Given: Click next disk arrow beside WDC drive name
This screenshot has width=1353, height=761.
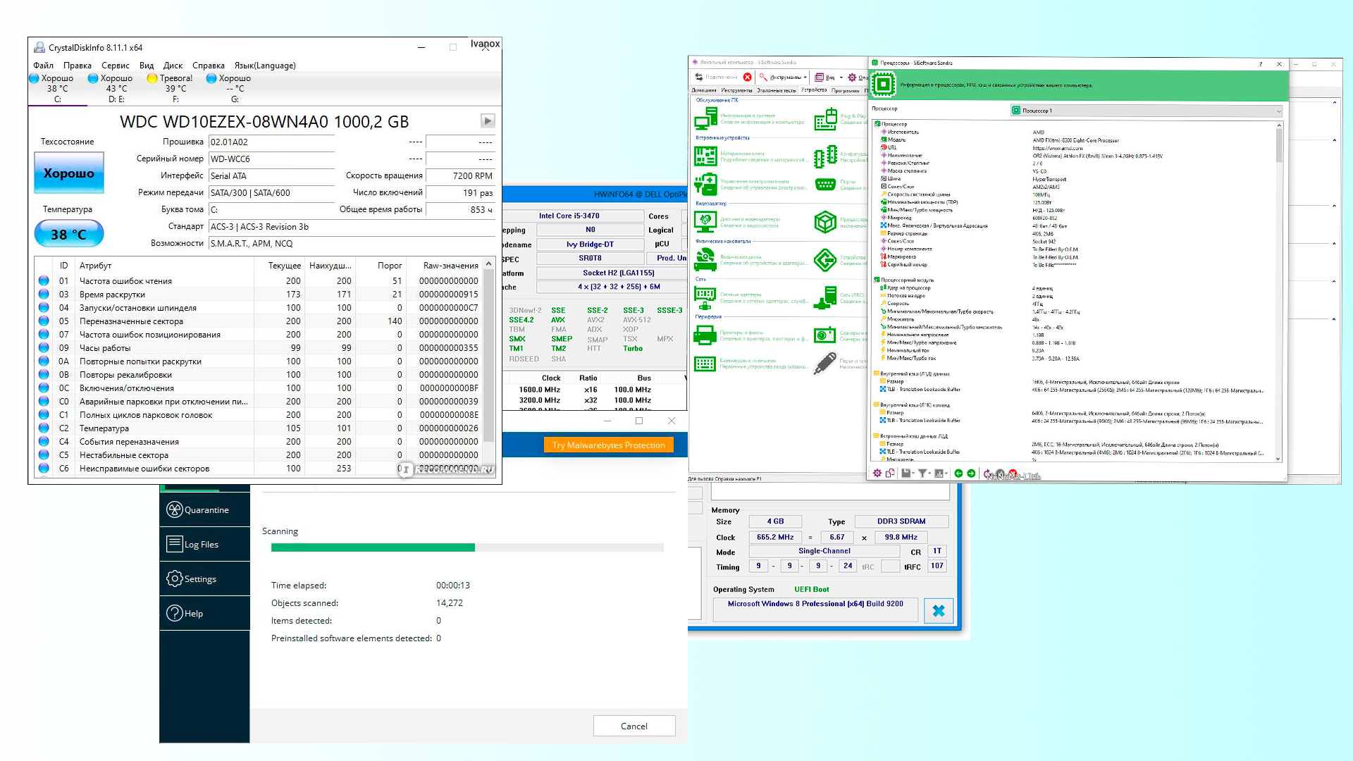Looking at the screenshot, I should pos(488,120).
